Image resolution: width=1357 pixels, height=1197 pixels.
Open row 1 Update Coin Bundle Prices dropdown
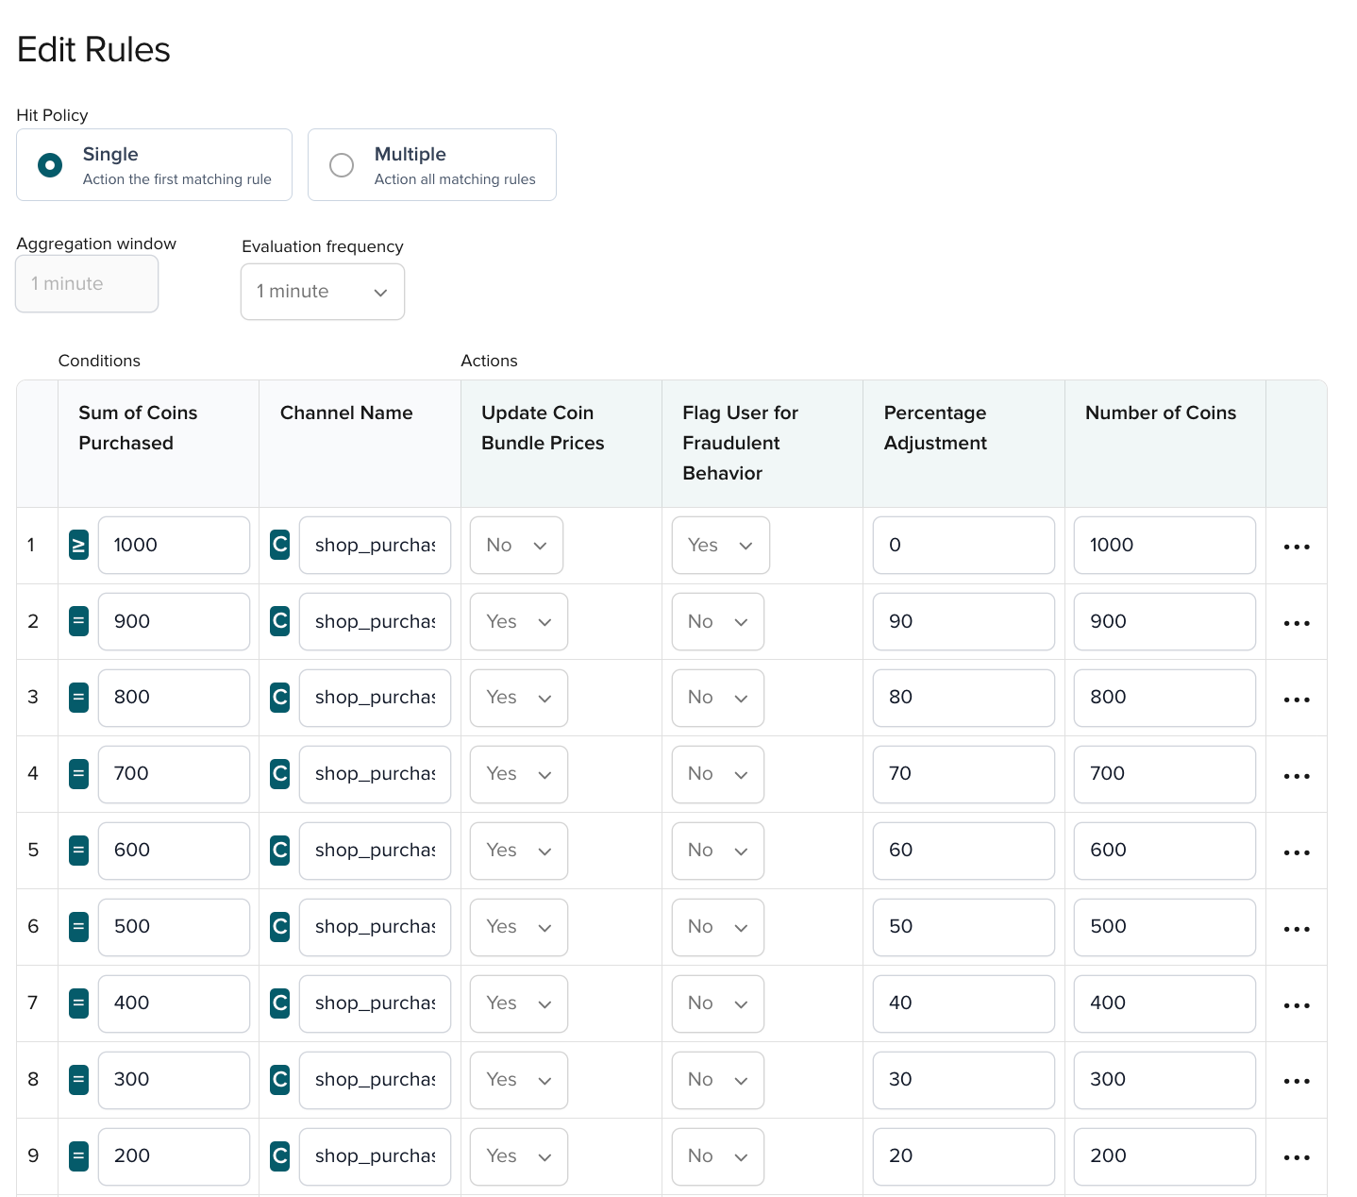[x=516, y=546]
